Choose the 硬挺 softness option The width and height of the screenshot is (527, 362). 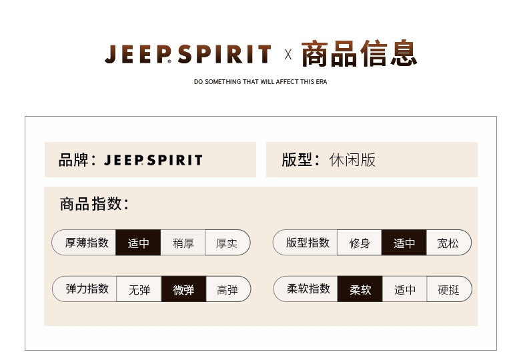pos(450,289)
